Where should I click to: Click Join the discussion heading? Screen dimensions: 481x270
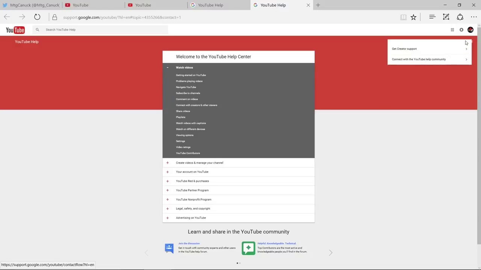[189, 243]
